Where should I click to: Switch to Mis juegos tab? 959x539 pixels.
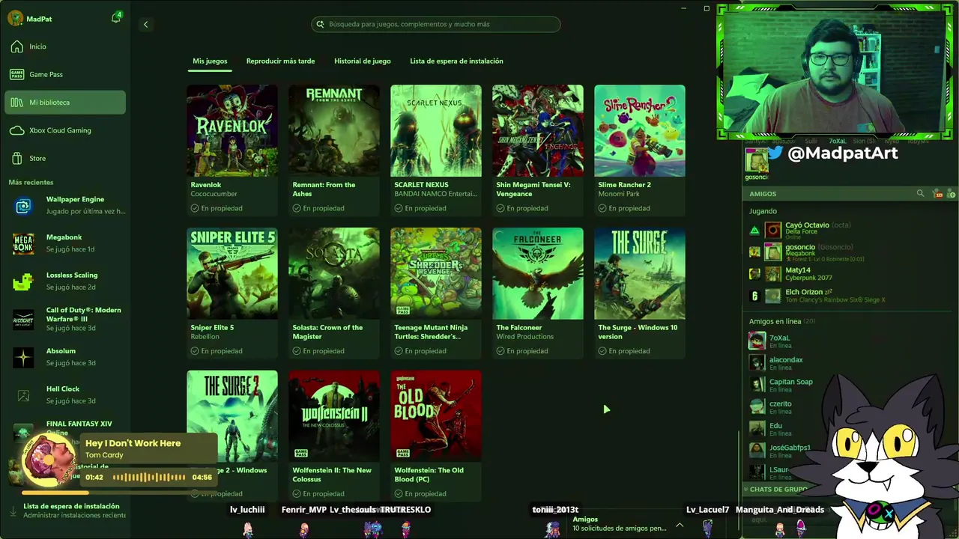(x=210, y=61)
